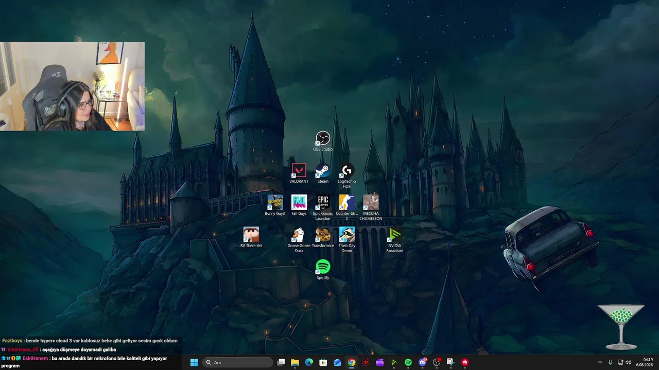The width and height of the screenshot is (659, 370).
Task: Select the Steam desktop icon
Action: (323, 173)
